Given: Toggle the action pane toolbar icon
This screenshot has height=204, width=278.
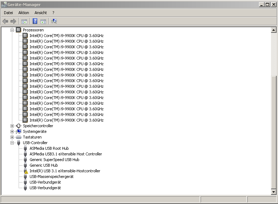Looking at the screenshot, I should 43,21.
